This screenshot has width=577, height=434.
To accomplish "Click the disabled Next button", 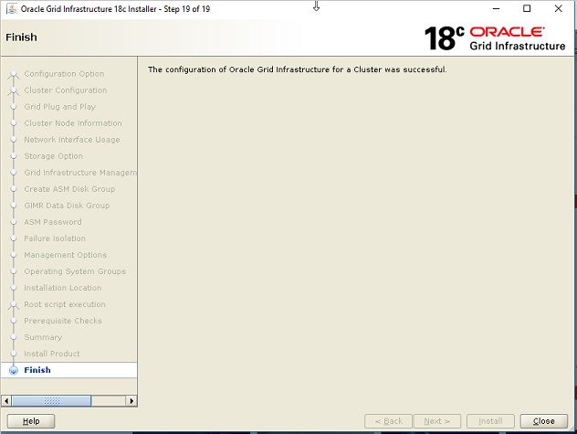I will pos(436,421).
